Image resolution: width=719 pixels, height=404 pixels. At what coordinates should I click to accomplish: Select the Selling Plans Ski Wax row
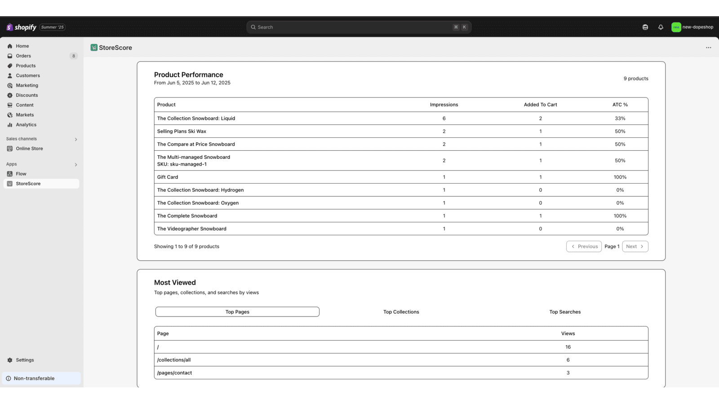tap(401, 132)
